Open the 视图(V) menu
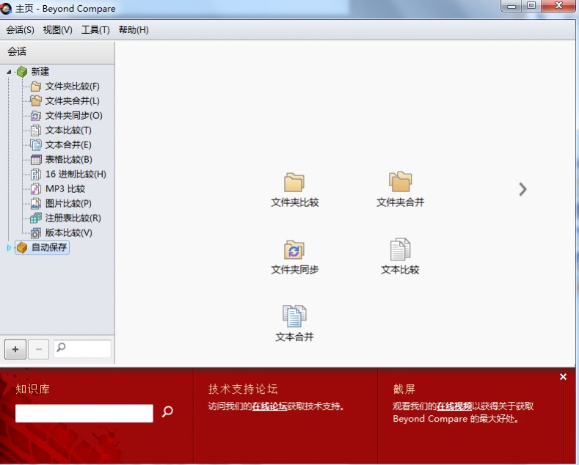 [57, 30]
